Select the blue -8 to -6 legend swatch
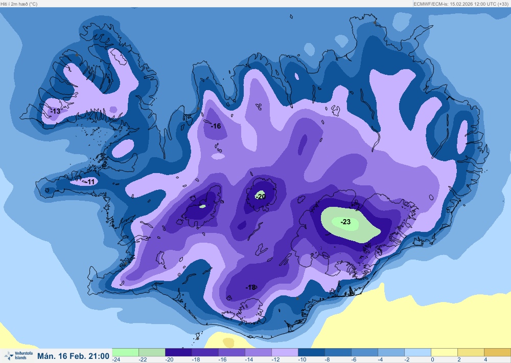This screenshot has width=511, height=363. click(x=338, y=353)
